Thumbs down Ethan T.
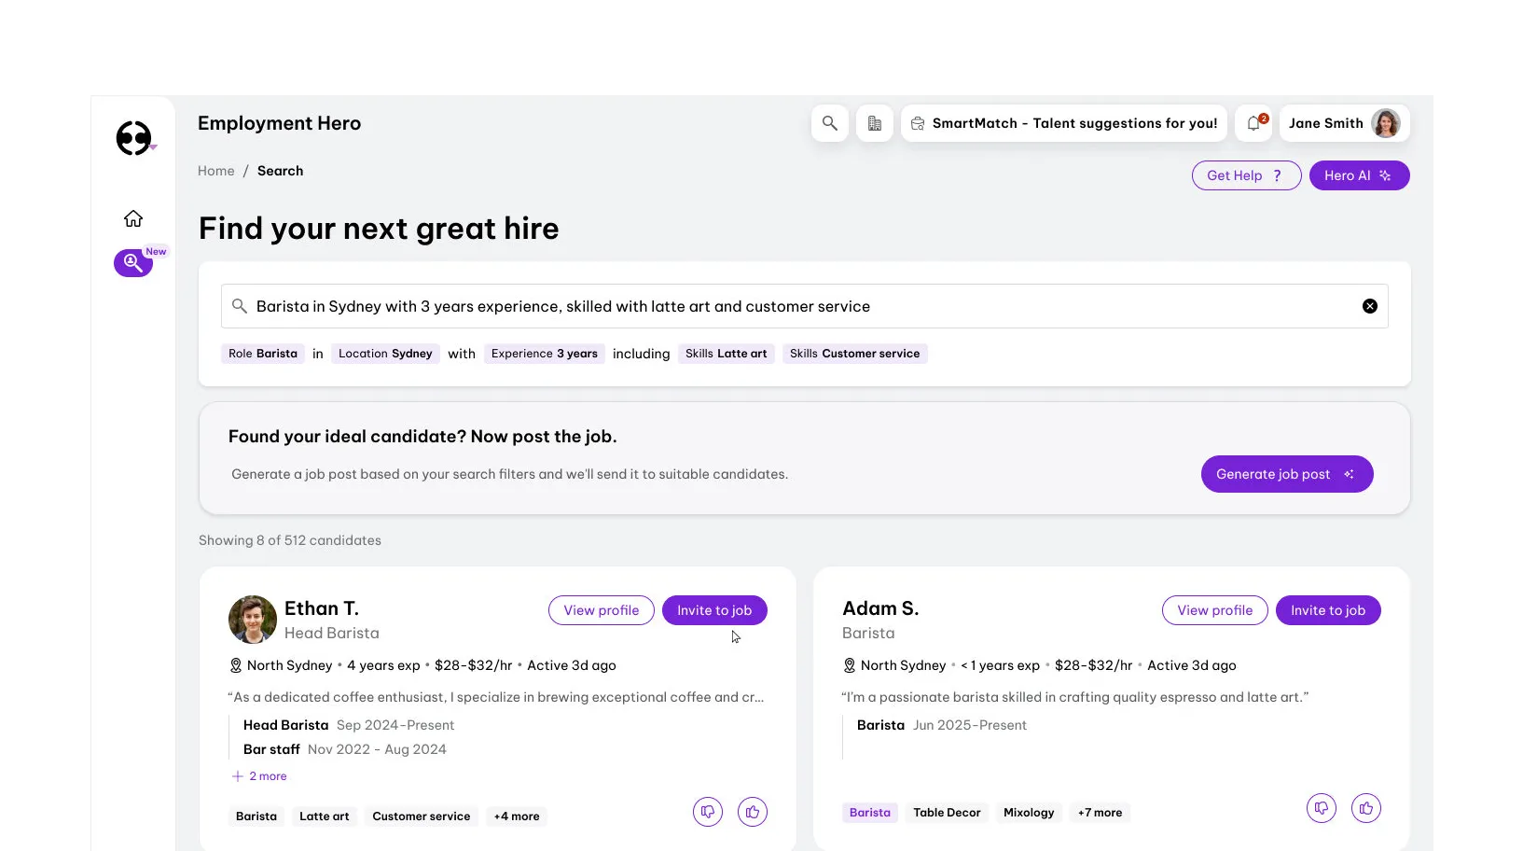Viewport: 1523px width, 851px height. (708, 812)
